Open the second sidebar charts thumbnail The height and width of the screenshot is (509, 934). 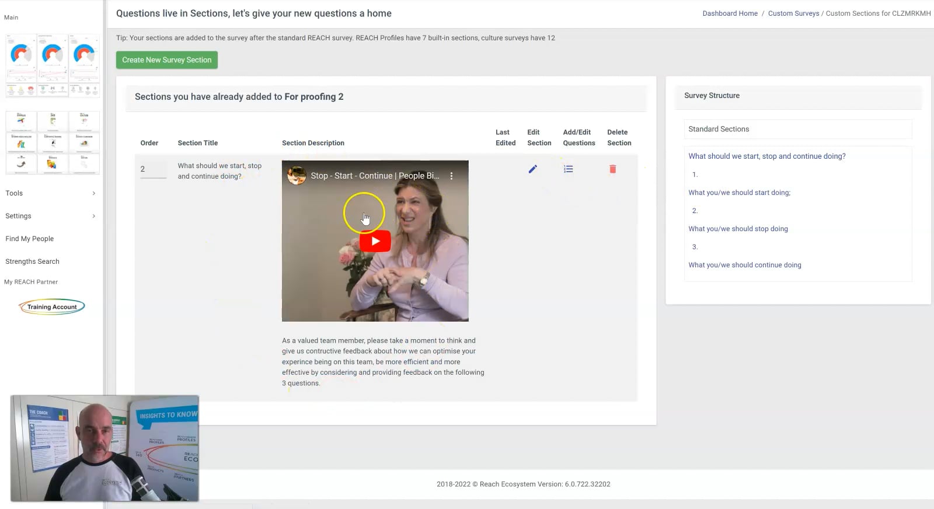click(52, 142)
